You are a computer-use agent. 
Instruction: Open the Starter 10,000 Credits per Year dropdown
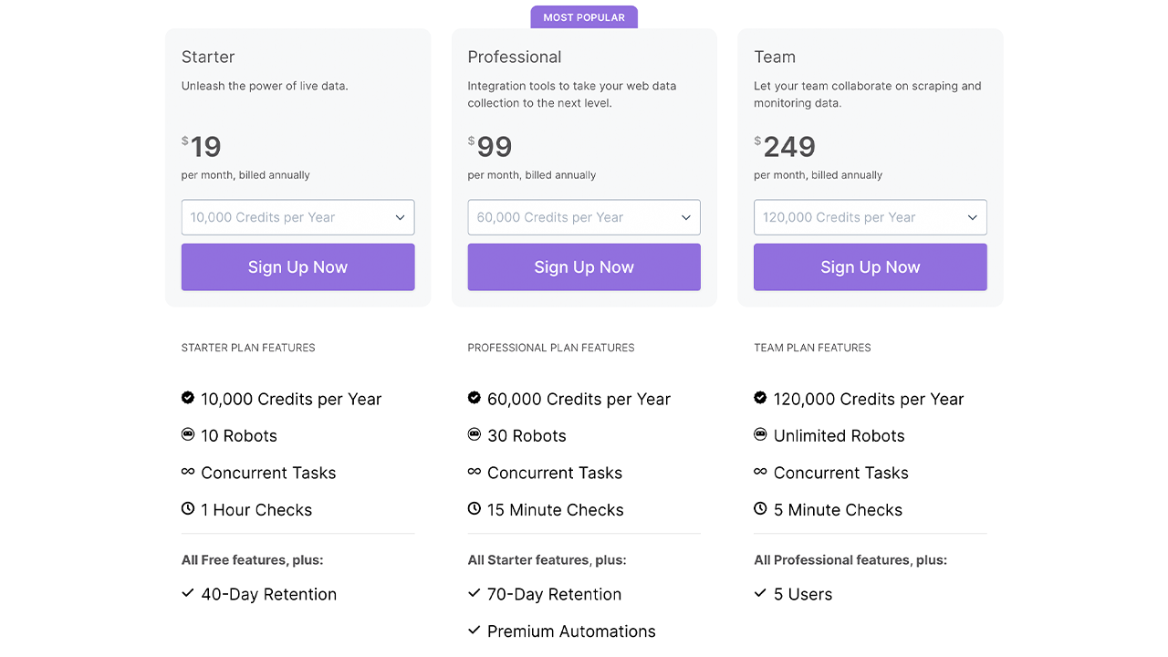(297, 217)
